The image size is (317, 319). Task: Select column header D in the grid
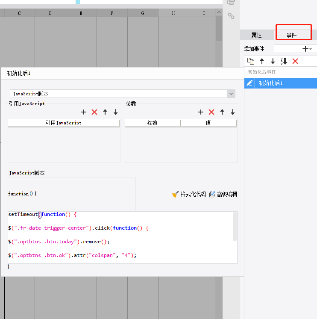tap(50, 13)
